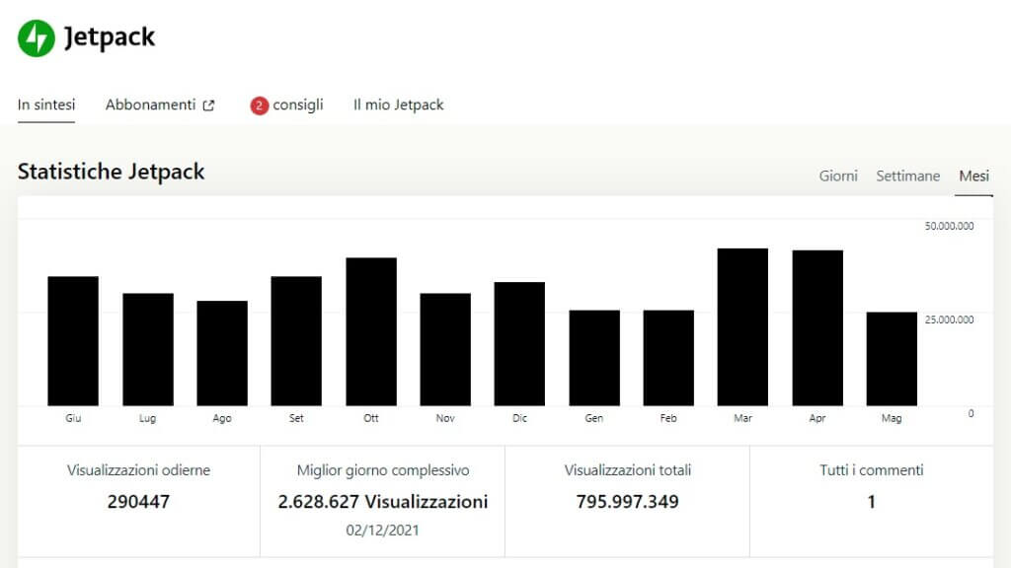Open the In sintesi tab
Screen dimensions: 1011x568
pos(46,105)
